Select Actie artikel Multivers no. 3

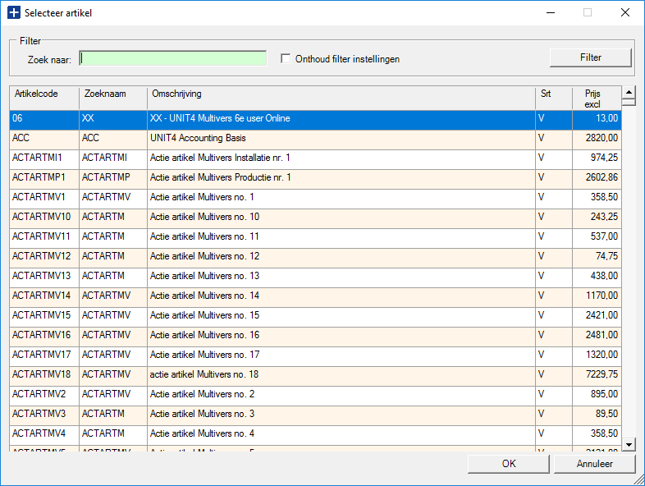(315, 414)
